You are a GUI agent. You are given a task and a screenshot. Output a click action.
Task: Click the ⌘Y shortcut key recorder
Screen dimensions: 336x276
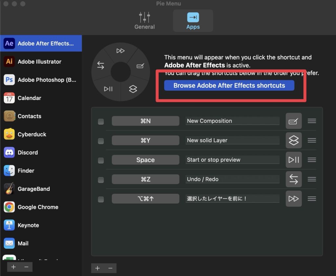click(x=145, y=140)
